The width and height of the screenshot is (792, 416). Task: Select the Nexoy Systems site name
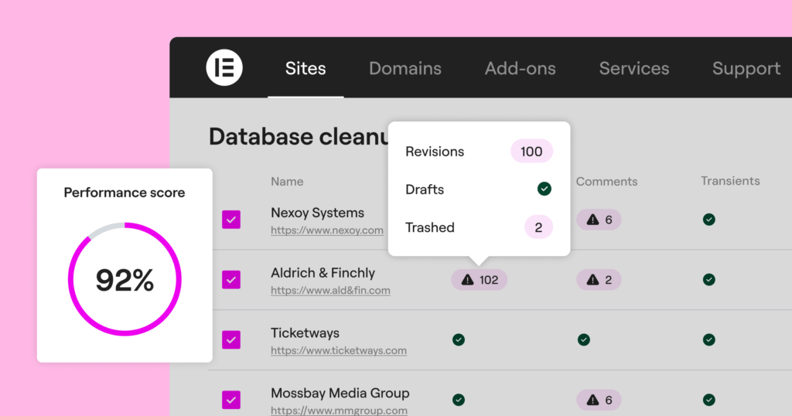pos(317,213)
